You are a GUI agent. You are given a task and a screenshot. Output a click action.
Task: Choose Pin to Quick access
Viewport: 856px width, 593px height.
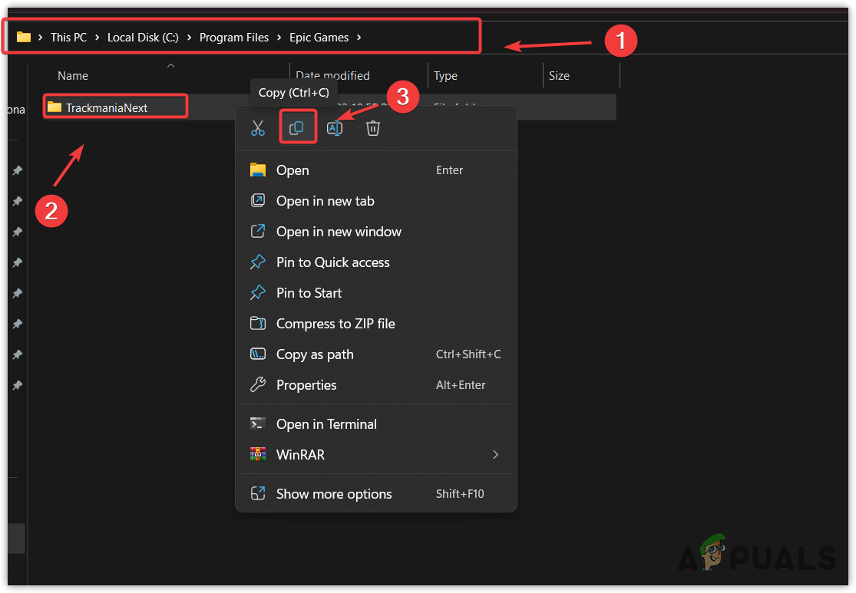click(376, 262)
